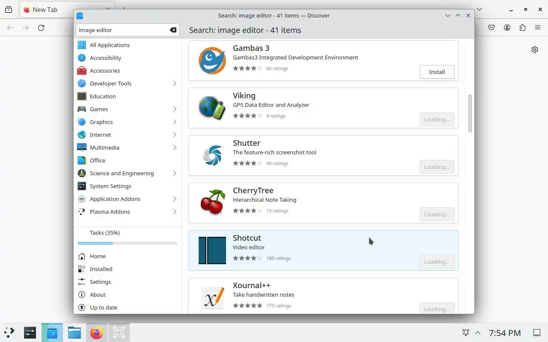
Task: Click the Shutter app icon
Action: pyautogui.click(x=212, y=156)
